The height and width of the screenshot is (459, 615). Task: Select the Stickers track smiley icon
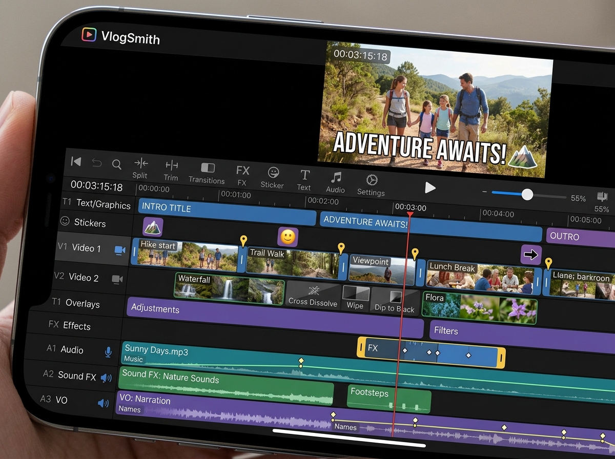65,221
